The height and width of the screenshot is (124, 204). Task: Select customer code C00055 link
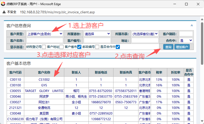pyautogui.click(x=15, y=91)
